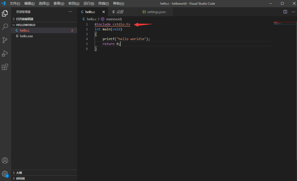Click the VS Code logo in the title bar
This screenshot has height=181, width=297.
pyautogui.click(x=3, y=3)
